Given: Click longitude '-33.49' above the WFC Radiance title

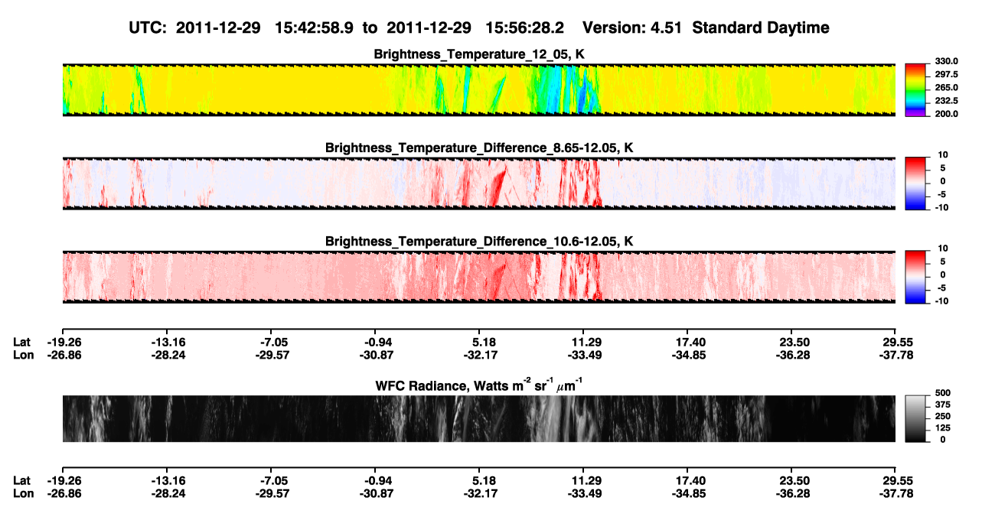Looking at the screenshot, I should click(x=583, y=354).
